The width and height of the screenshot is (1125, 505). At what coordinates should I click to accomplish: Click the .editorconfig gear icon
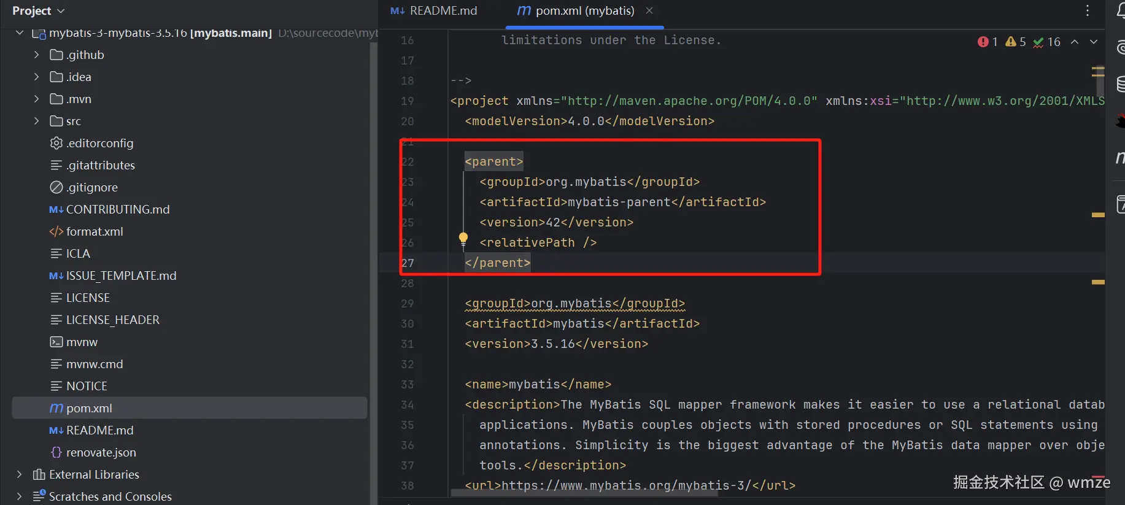56,143
